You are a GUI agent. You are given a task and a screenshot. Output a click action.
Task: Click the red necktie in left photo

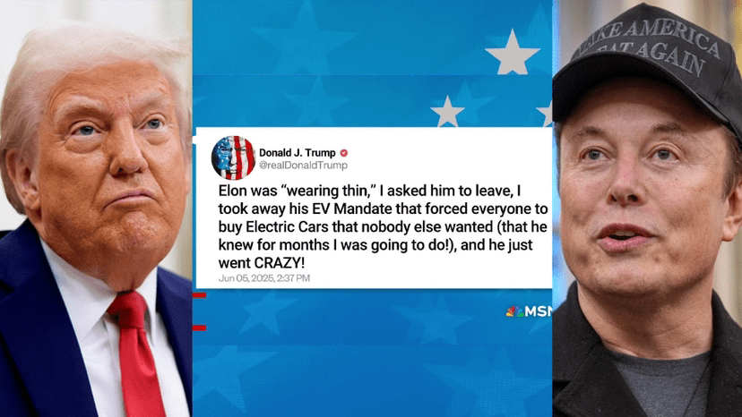[136, 353]
